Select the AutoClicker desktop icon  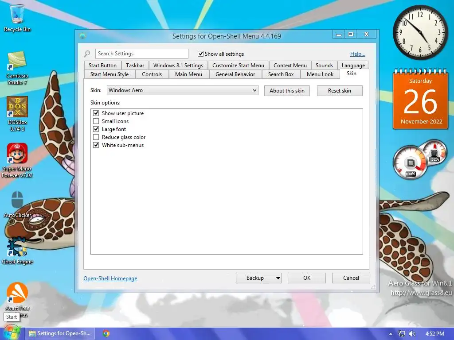17,204
